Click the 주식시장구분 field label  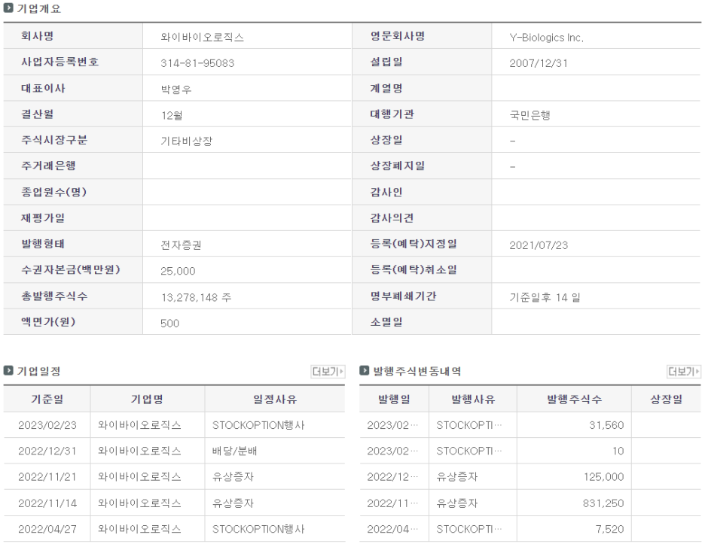54,140
